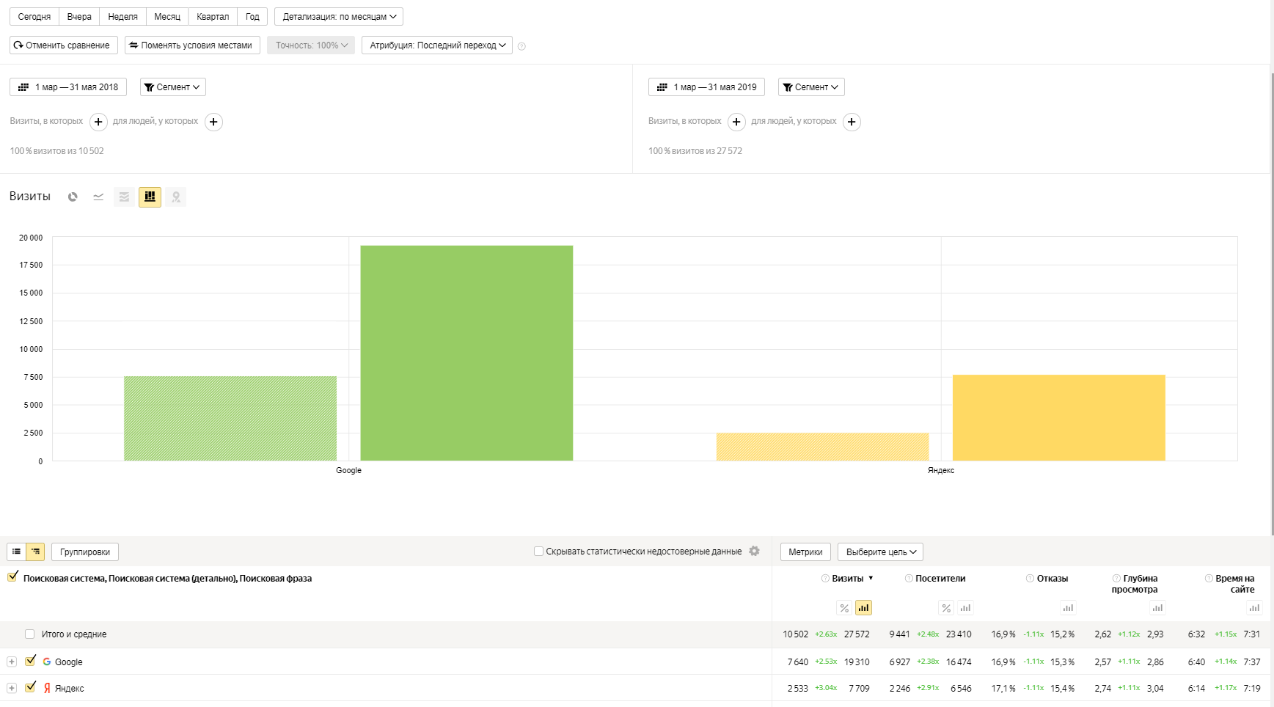Add visit condition for 2018 segment
The image size is (1274, 707).
(x=98, y=122)
